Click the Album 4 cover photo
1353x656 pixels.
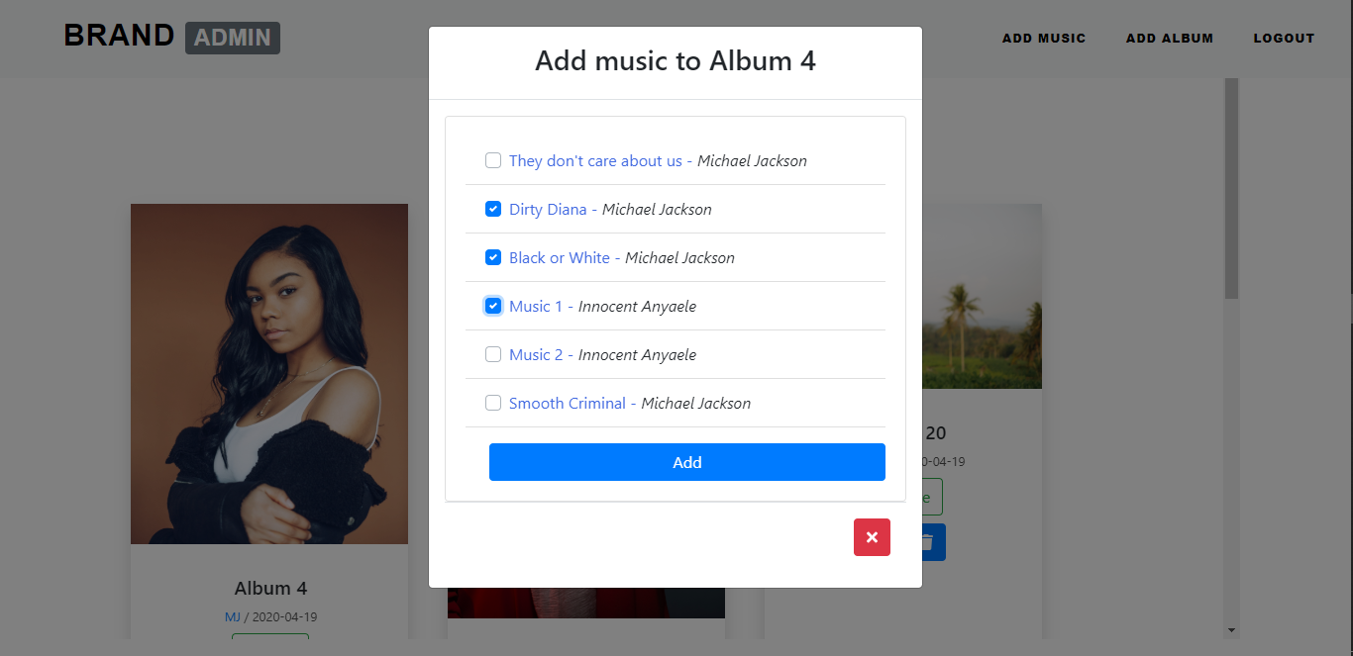[268, 373]
